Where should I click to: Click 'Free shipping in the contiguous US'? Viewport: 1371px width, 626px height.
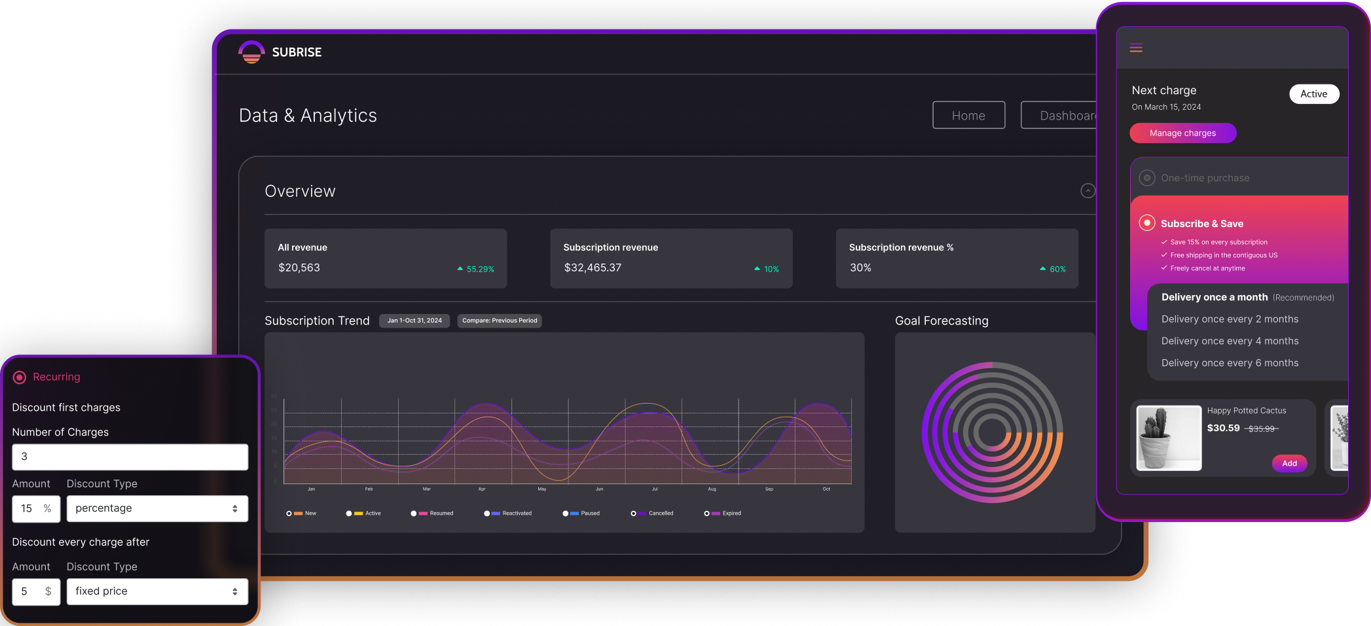(1224, 255)
